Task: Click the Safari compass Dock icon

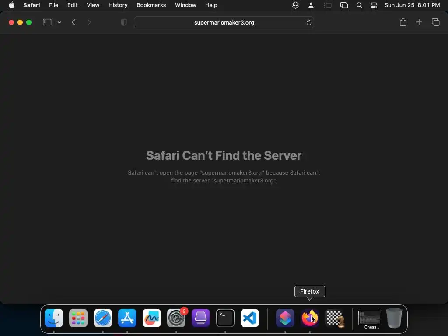Action: point(103,318)
